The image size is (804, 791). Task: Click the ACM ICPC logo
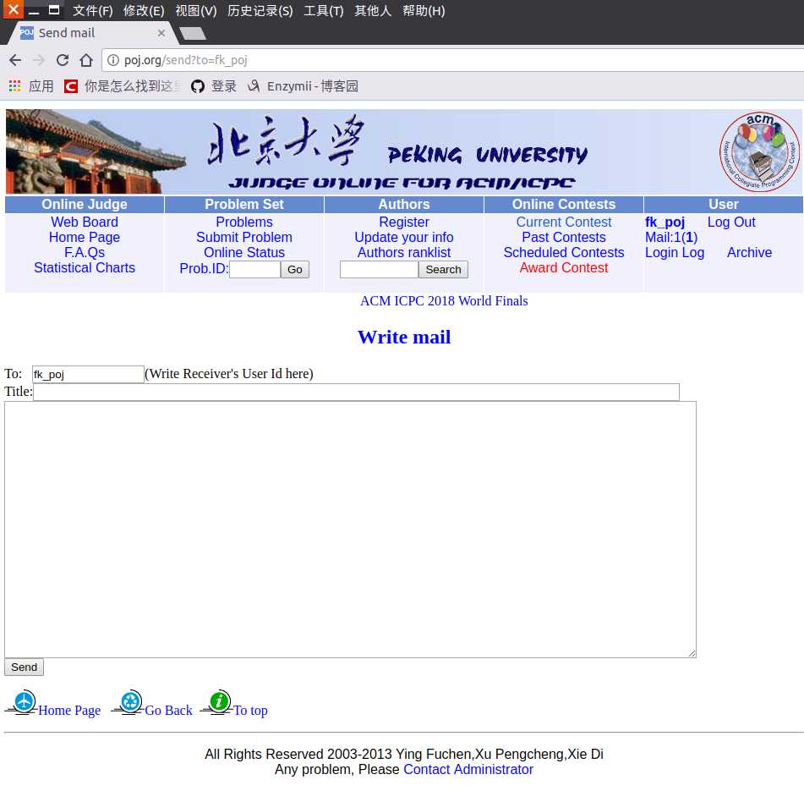click(759, 151)
